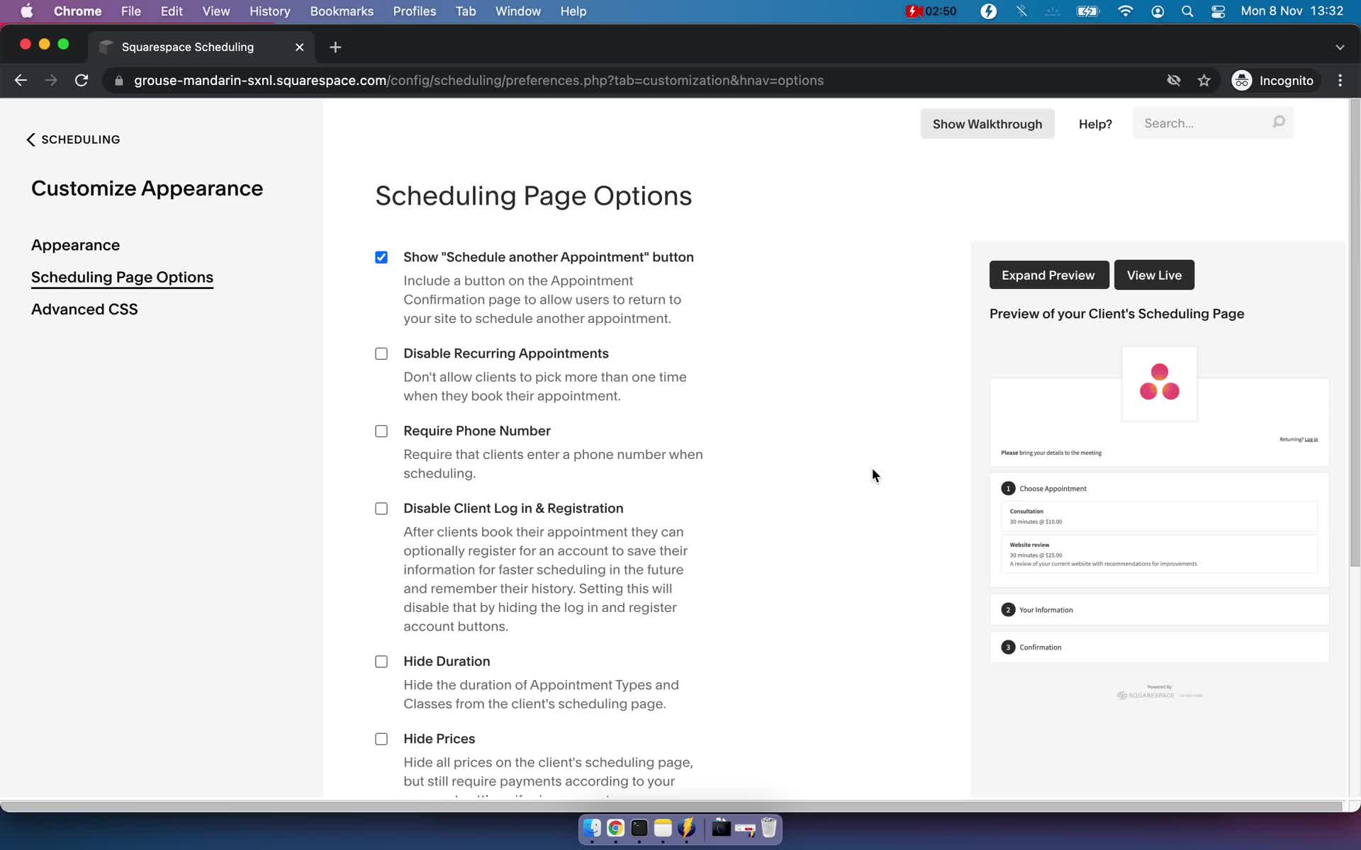The width and height of the screenshot is (1361, 850).
Task: Click the logo thumbnail in preview
Action: pos(1159,384)
